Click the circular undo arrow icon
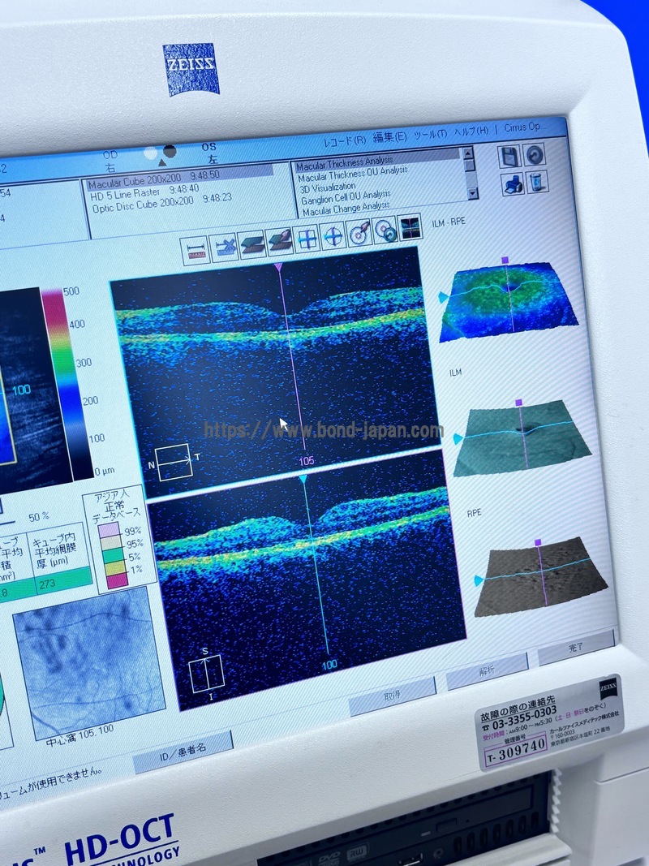The image size is (649, 866). click(535, 154)
